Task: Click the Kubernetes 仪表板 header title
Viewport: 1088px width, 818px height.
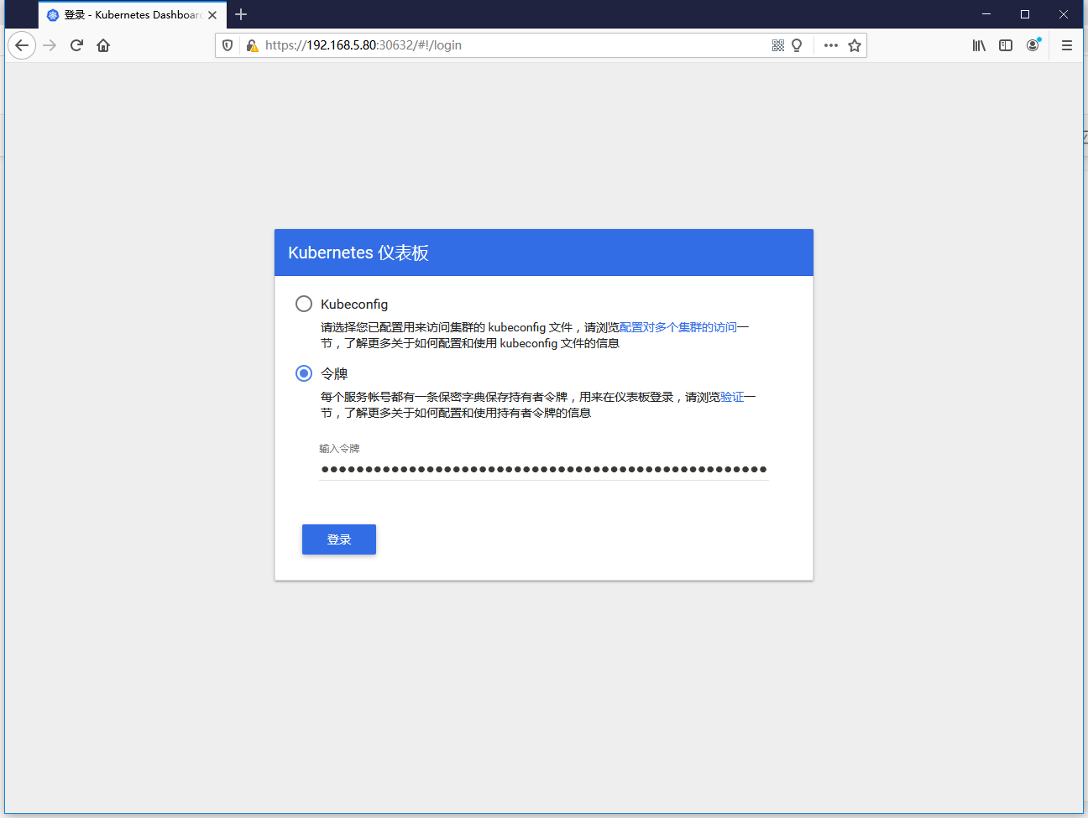Action: coord(358,253)
